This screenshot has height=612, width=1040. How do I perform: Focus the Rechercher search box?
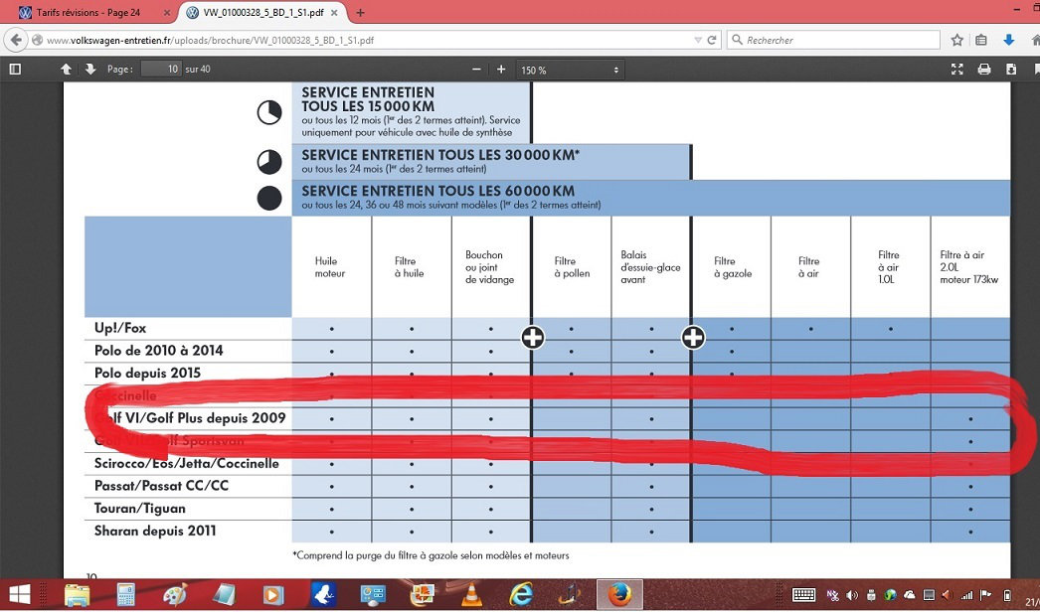pyautogui.click(x=834, y=40)
